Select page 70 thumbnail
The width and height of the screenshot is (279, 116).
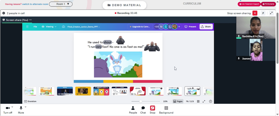tap(83, 91)
